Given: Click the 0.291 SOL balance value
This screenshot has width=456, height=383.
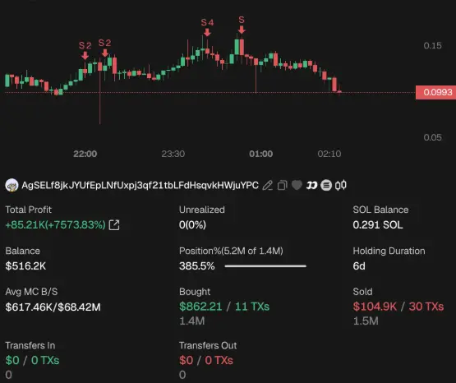Looking at the screenshot, I should [x=378, y=225].
